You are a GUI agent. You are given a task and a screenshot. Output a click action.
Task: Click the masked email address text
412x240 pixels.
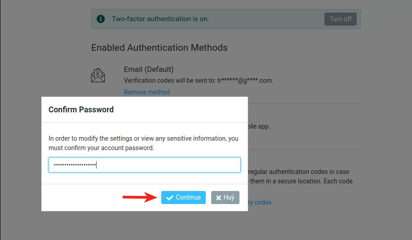(x=245, y=81)
